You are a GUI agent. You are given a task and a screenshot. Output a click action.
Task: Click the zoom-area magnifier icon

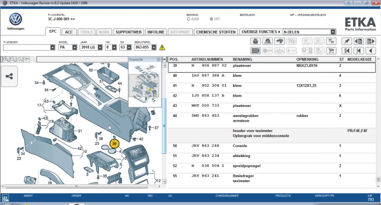(19, 59)
